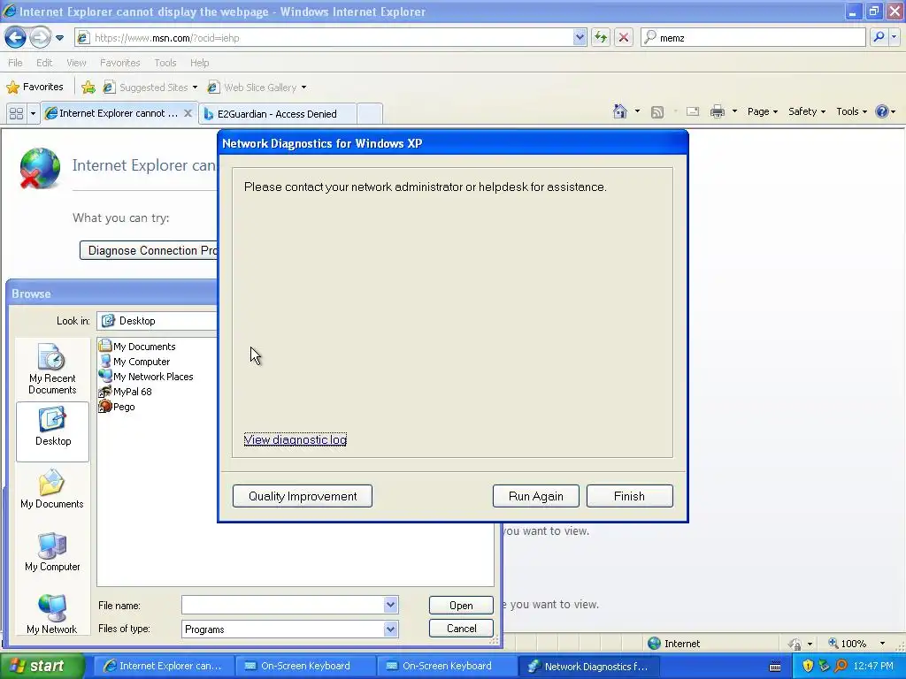Select My Documents in the file list
The height and width of the screenshot is (679, 906).
pos(137,347)
